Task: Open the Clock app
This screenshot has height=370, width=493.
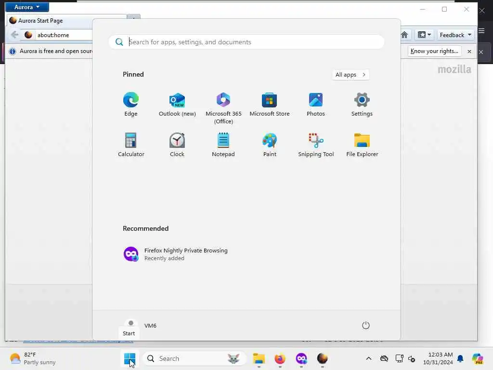Action: tap(177, 145)
